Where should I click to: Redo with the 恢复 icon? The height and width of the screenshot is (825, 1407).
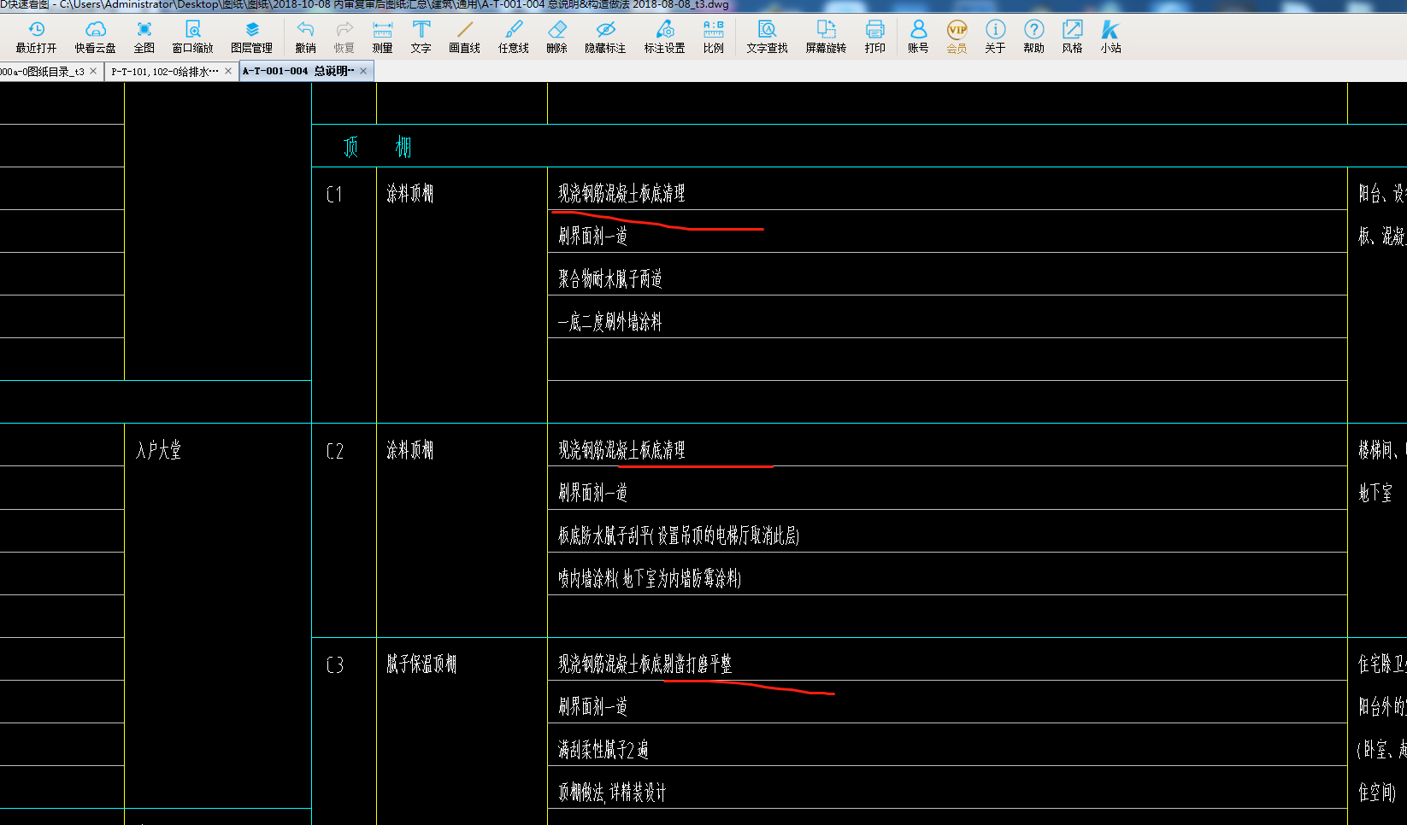click(344, 38)
